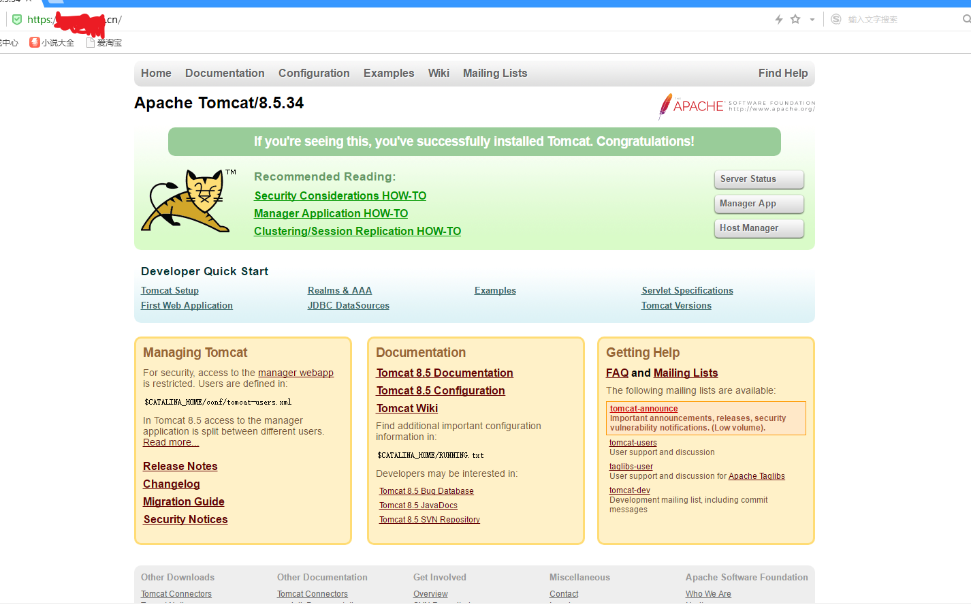Open the Release Notes link

pos(180,466)
